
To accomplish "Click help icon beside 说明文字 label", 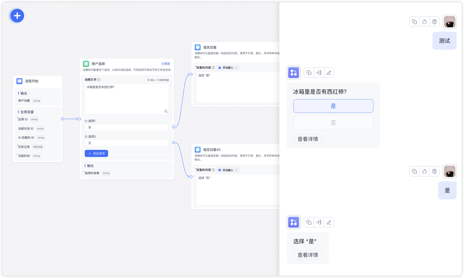I will 99,80.
